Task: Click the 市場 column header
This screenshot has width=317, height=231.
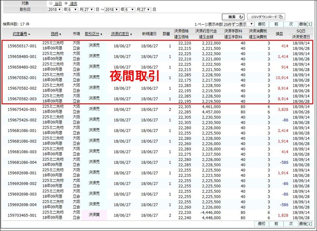Action: tap(76, 34)
